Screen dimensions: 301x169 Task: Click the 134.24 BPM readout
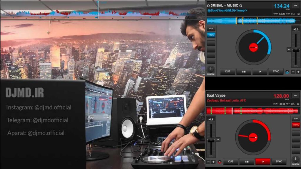pos(282,6)
